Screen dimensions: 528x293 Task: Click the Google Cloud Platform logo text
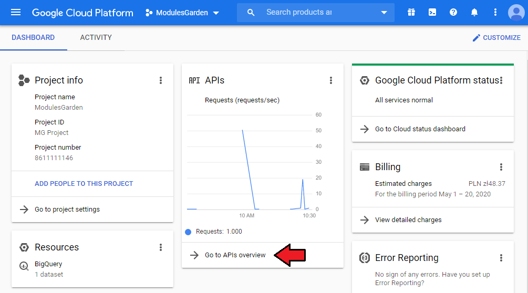click(82, 13)
